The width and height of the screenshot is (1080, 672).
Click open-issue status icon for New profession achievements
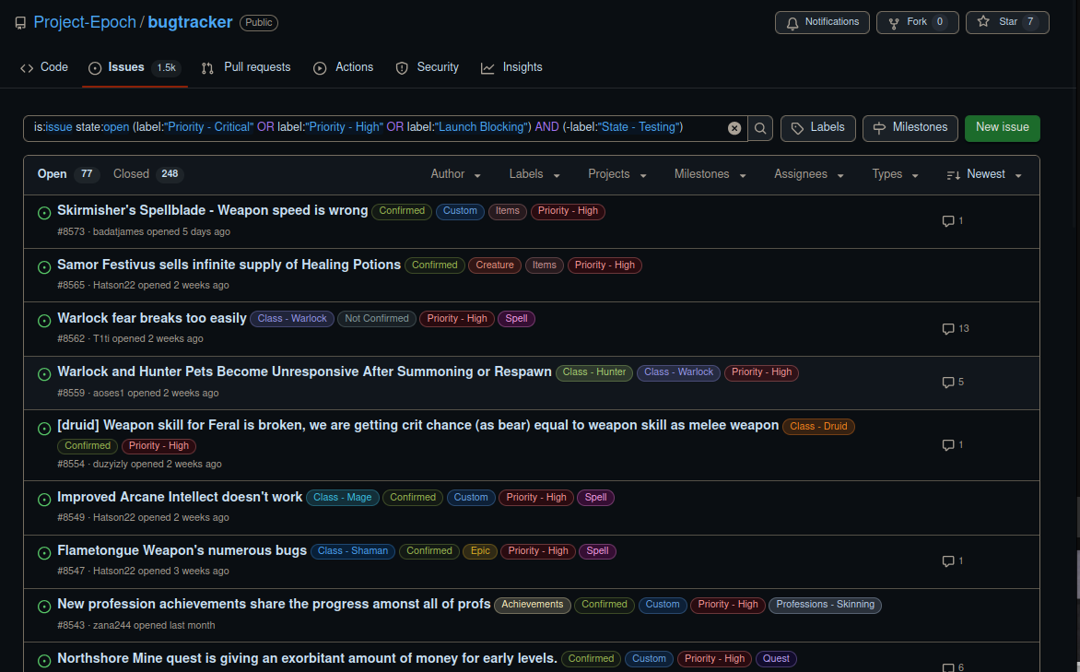point(44,607)
